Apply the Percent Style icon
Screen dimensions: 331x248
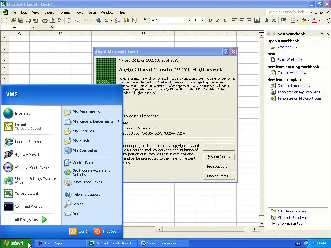(x=274, y=20)
